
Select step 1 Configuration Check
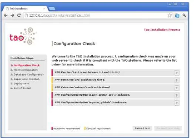[25, 65]
